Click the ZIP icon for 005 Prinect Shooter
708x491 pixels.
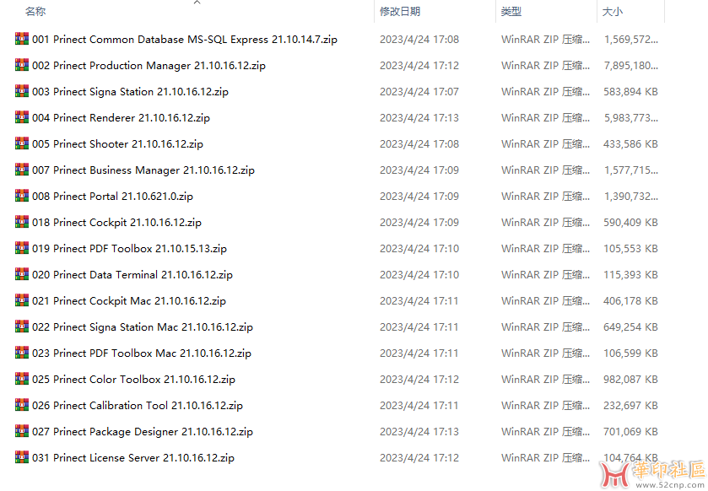(22, 143)
